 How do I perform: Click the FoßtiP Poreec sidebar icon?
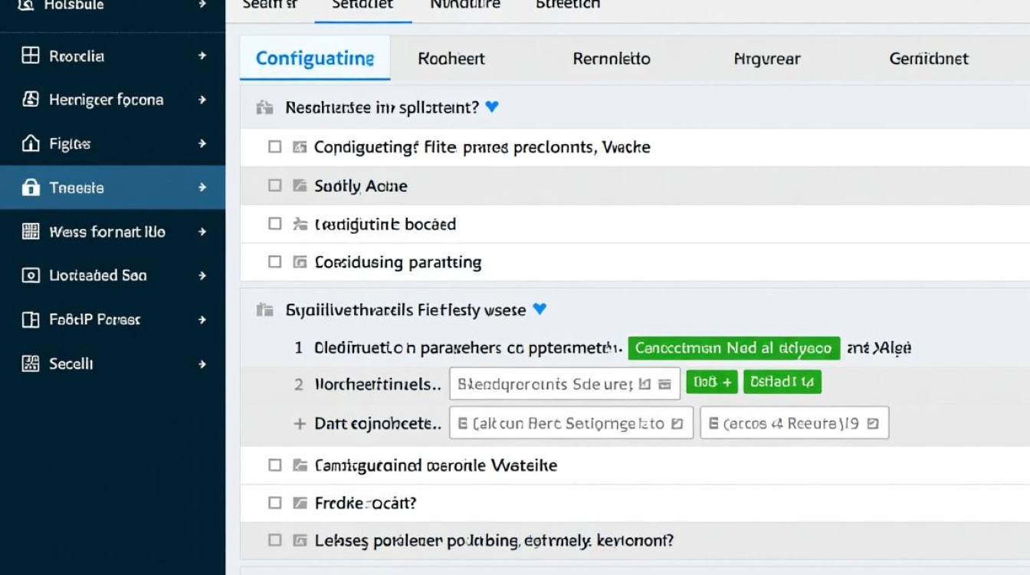click(x=31, y=320)
